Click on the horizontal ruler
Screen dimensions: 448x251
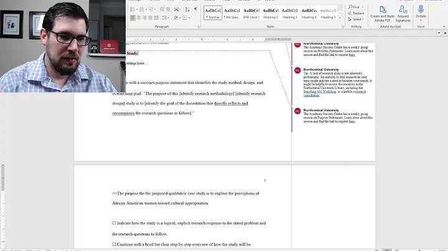point(208,39)
